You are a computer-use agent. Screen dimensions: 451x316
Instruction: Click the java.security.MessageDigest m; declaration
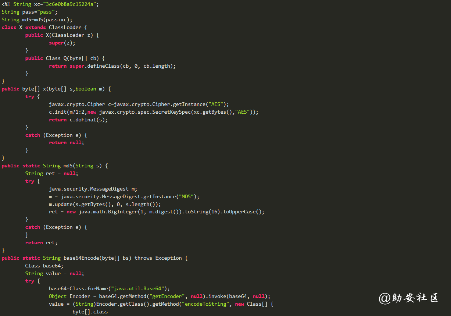click(x=93, y=189)
